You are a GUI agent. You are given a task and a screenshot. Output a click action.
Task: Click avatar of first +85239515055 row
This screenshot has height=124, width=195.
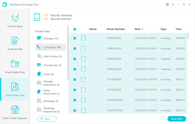coord(83,100)
